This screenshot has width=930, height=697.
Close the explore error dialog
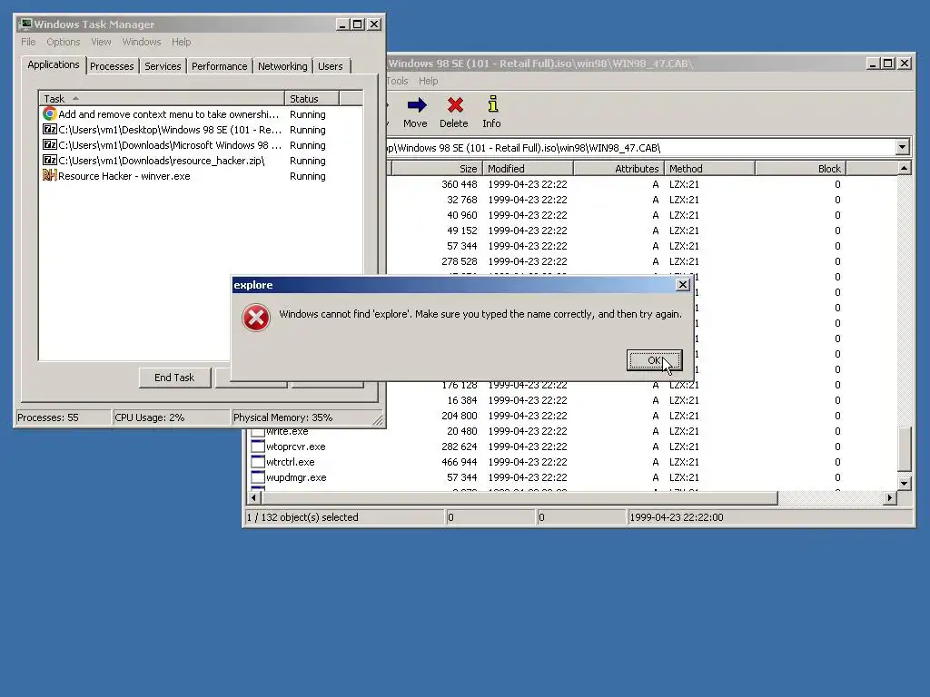pos(683,284)
